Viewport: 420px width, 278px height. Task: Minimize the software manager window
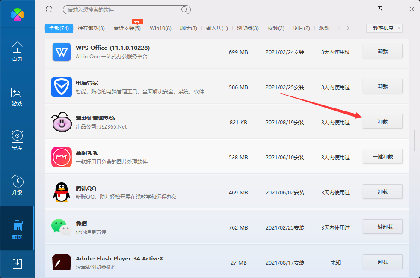pyautogui.click(x=396, y=9)
